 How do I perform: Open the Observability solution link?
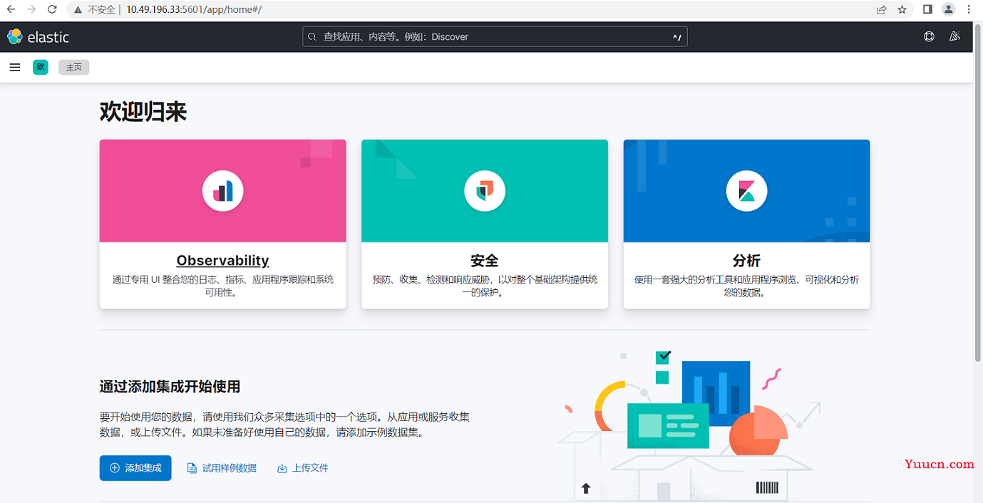[x=223, y=261]
